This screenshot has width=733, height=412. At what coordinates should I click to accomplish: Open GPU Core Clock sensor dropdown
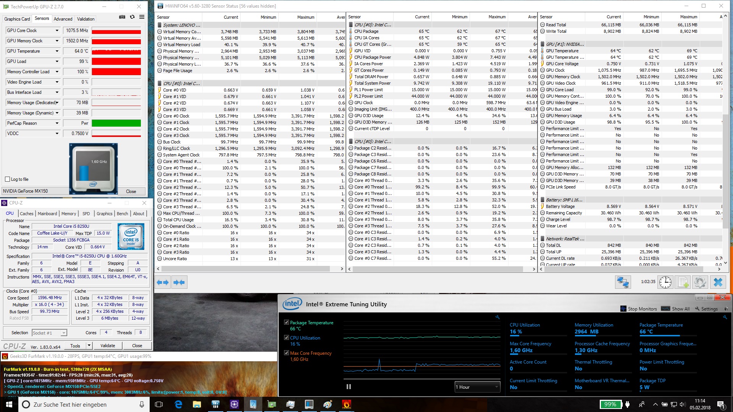pyautogui.click(x=57, y=31)
